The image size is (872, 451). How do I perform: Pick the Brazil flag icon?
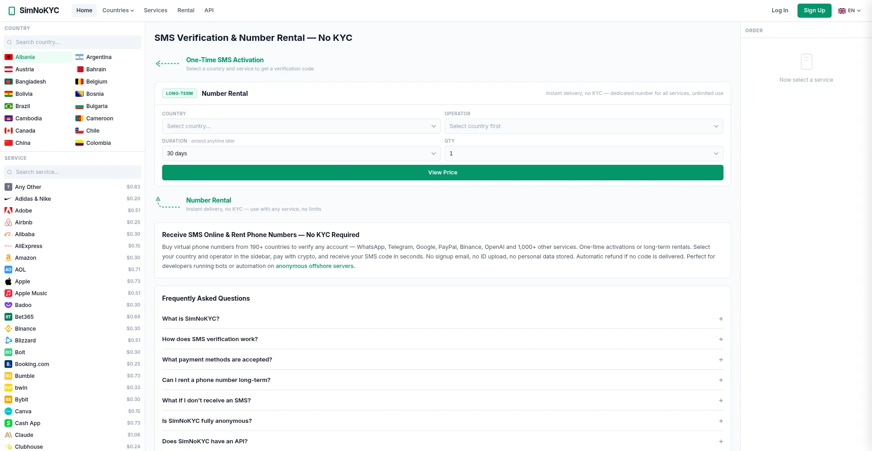click(9, 106)
